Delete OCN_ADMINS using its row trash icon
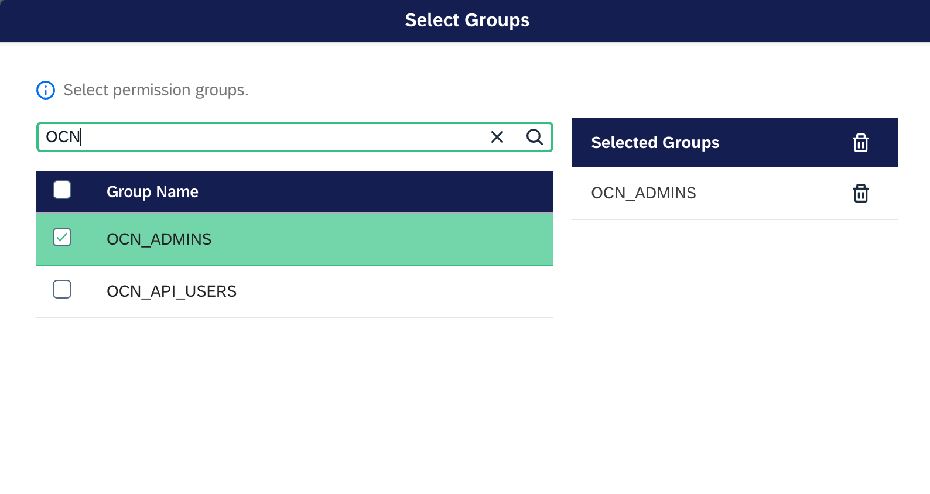This screenshot has width=930, height=494. [x=860, y=193]
